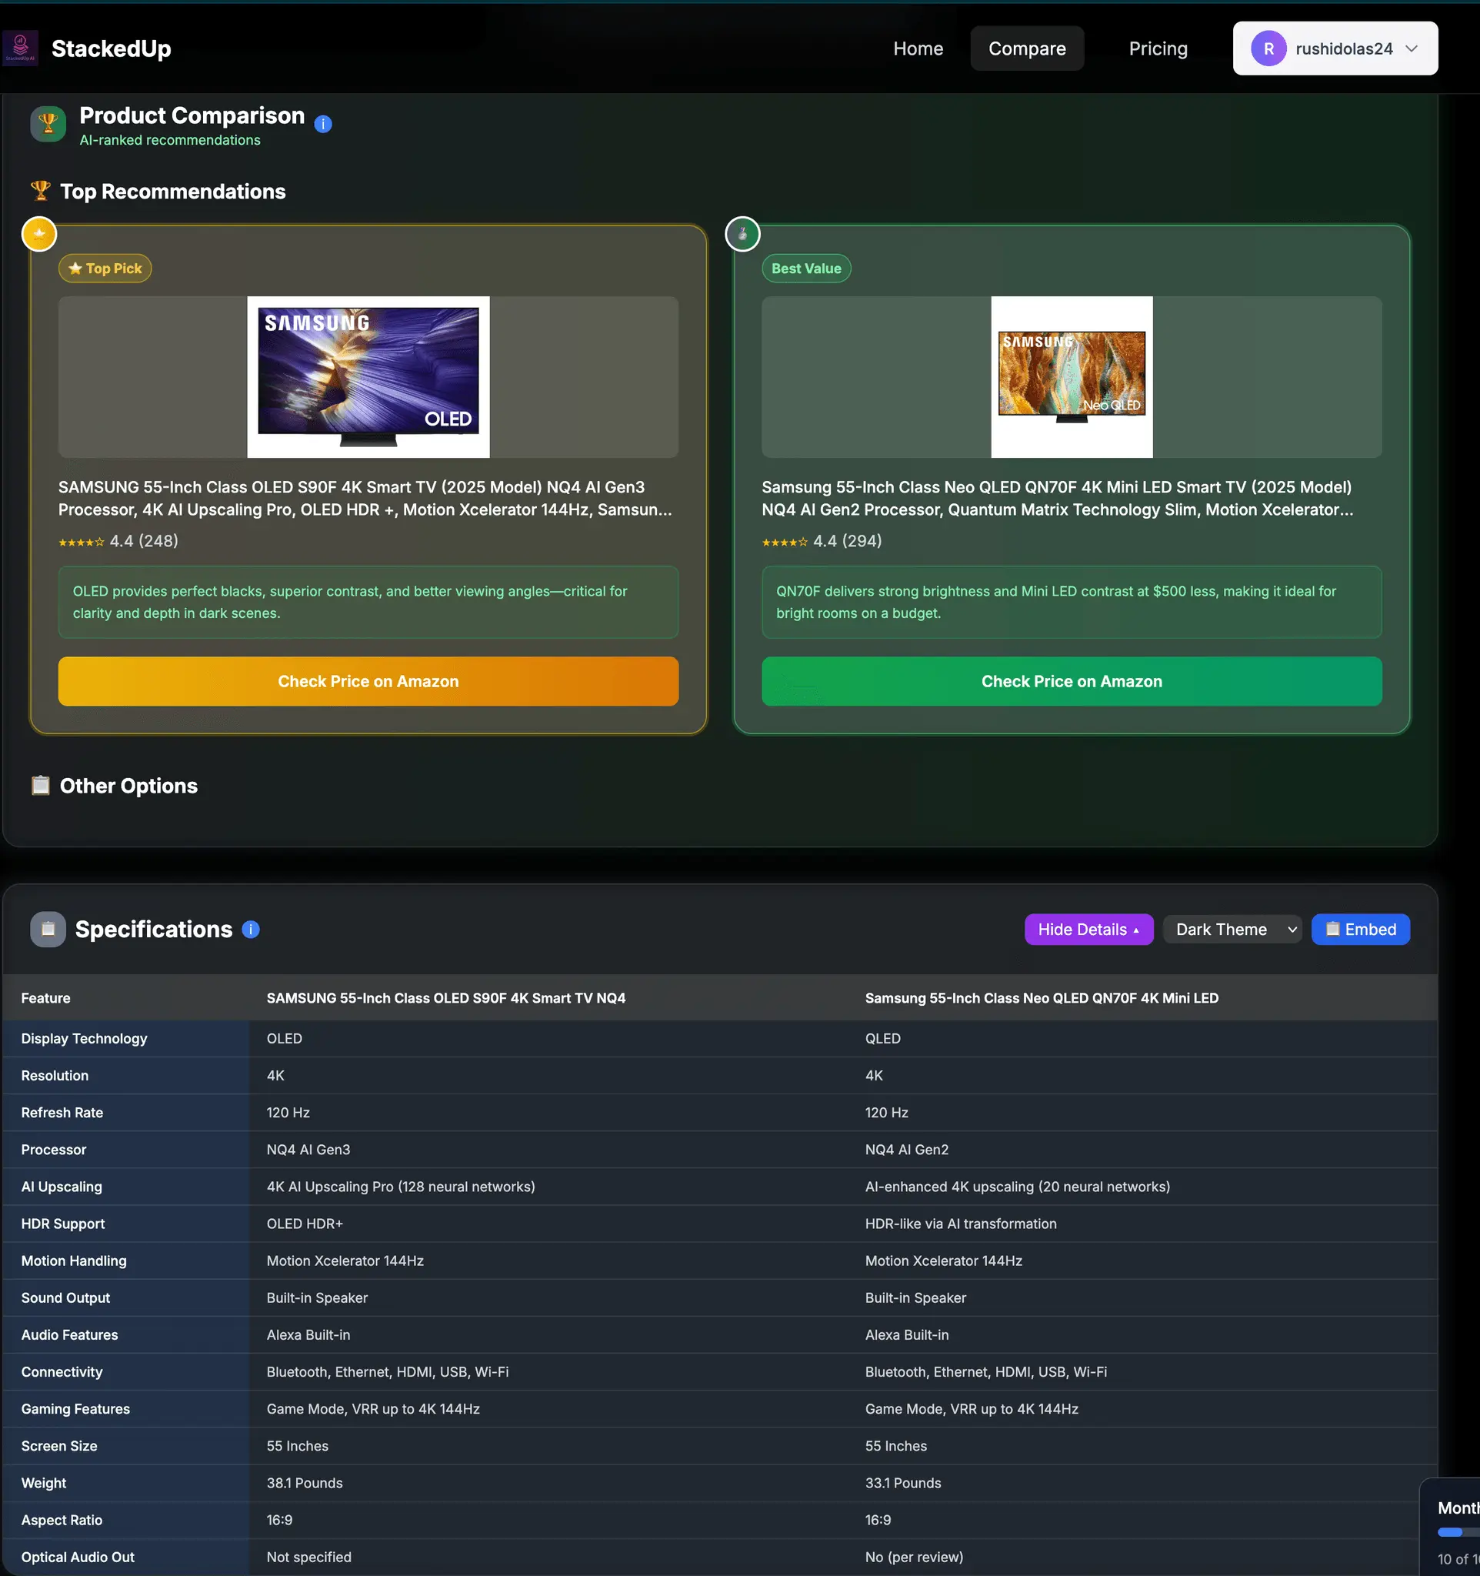Image resolution: width=1480 pixels, height=1576 pixels.
Task: Click the Other Options heading
Action: [x=128, y=786]
